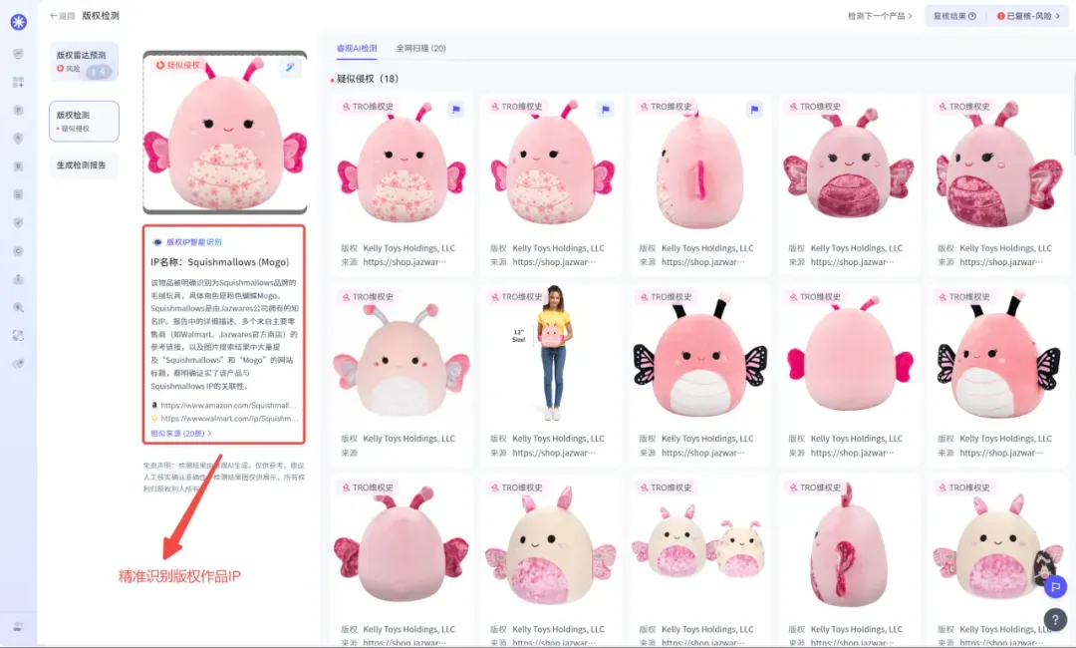The image size is (1076, 648).
Task: Open the grid-plus apps icon in sidebar
Action: click(x=19, y=83)
